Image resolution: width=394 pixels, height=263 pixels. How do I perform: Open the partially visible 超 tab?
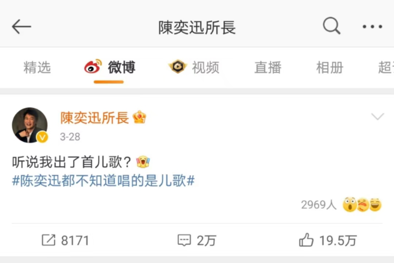(x=386, y=67)
